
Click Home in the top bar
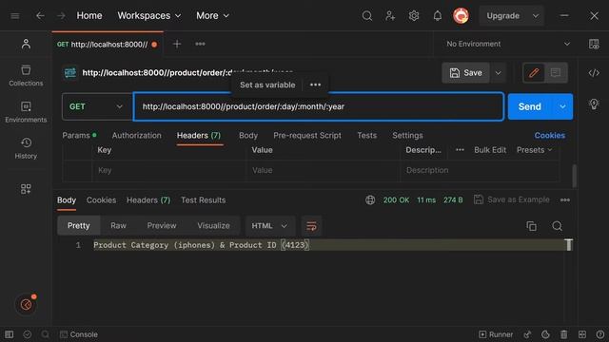[x=89, y=16]
